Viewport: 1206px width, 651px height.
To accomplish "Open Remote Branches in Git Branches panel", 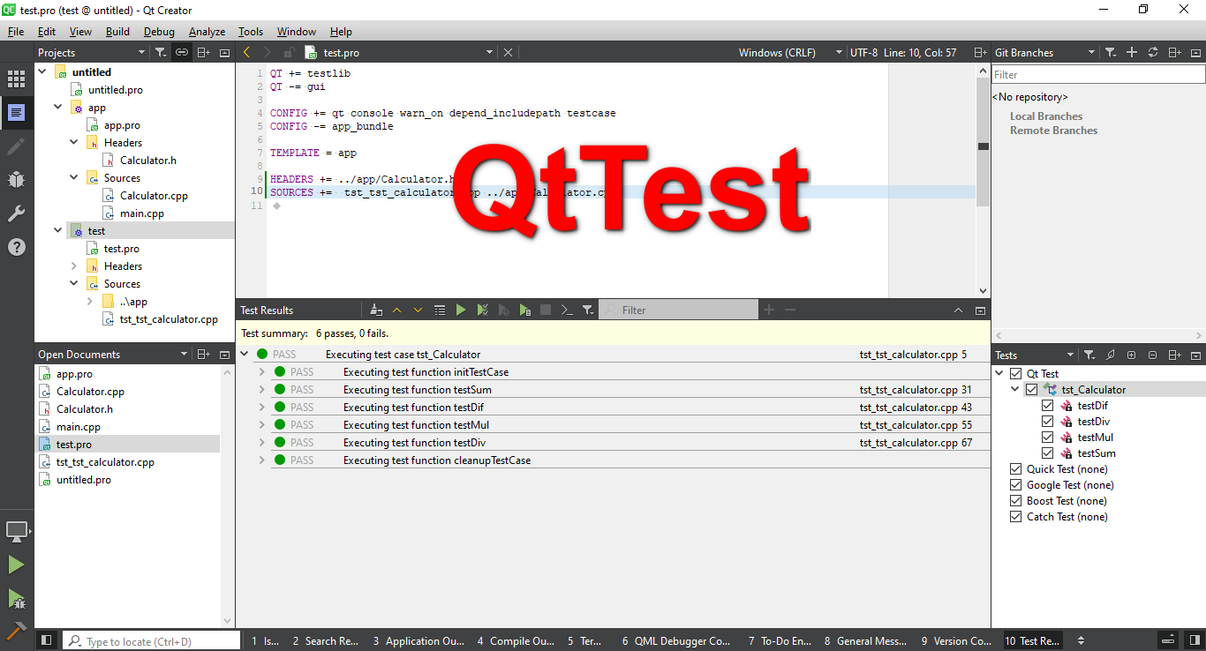I will pyautogui.click(x=1052, y=130).
